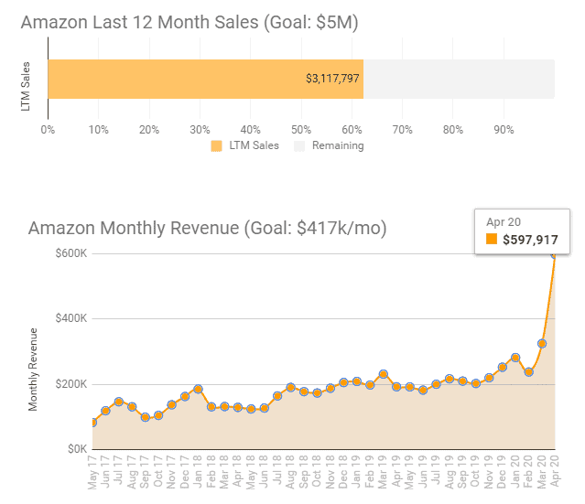Select the Feb 20 data point
This screenshot has width=585, height=504.
tap(528, 372)
